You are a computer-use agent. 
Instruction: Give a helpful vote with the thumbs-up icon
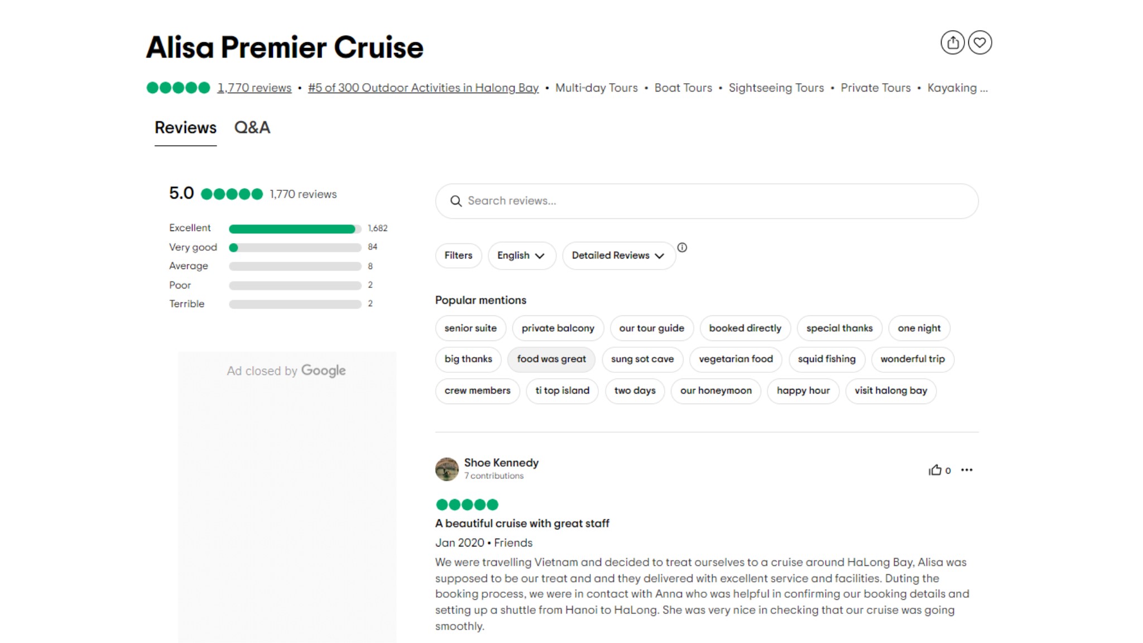pos(935,470)
